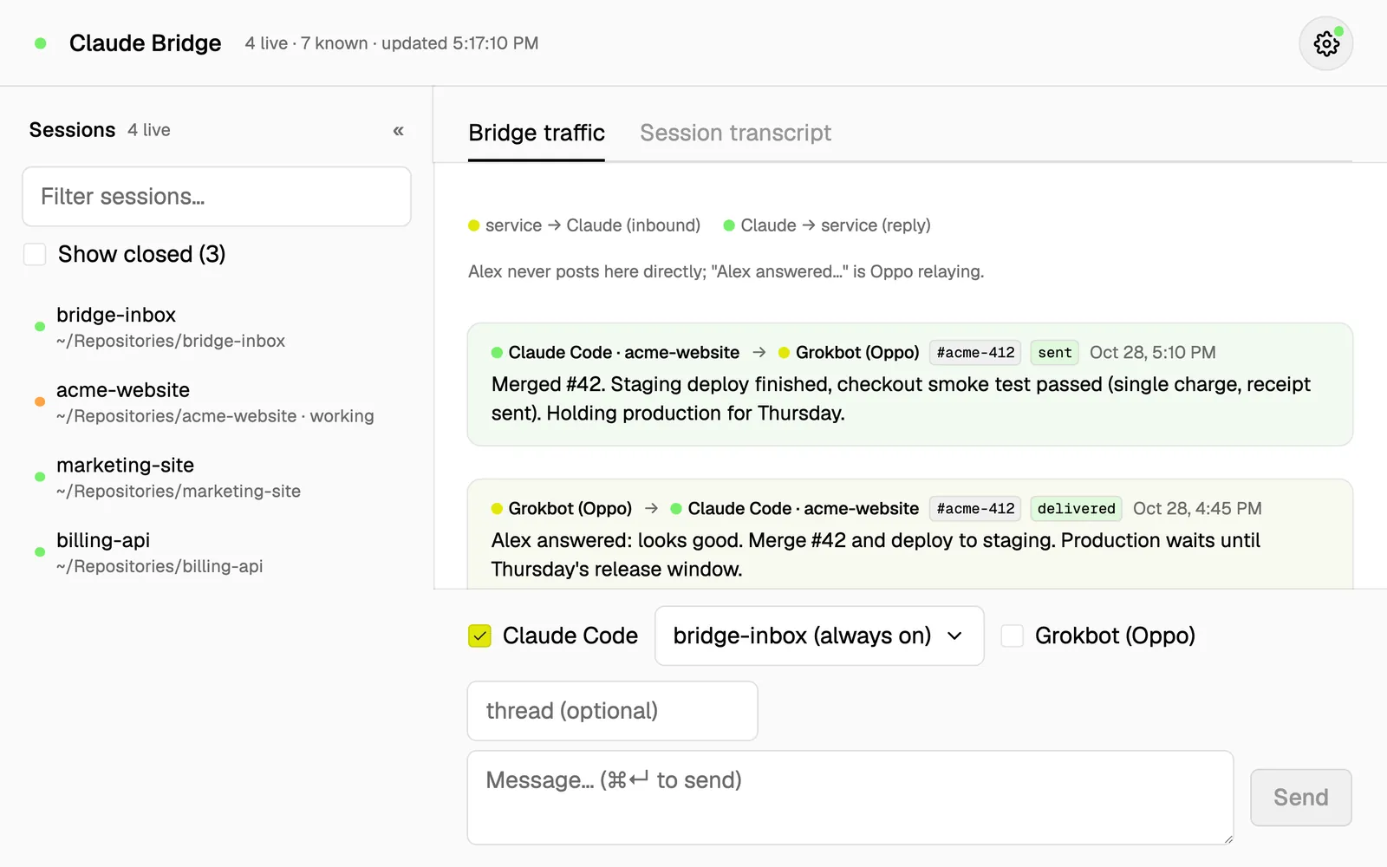Switch to the Session transcript tab
Screen dimensions: 1387x867
coord(735,133)
